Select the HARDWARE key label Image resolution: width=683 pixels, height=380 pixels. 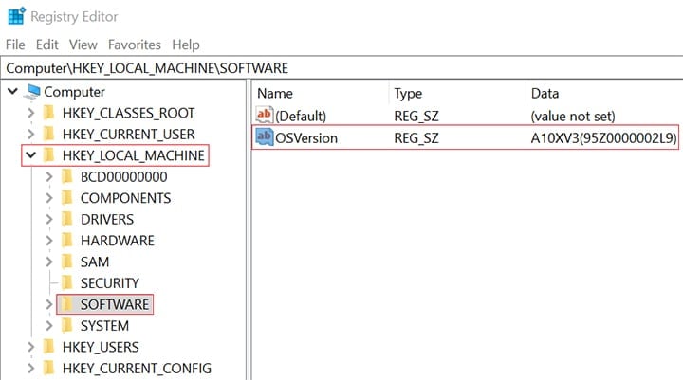pyautogui.click(x=118, y=241)
